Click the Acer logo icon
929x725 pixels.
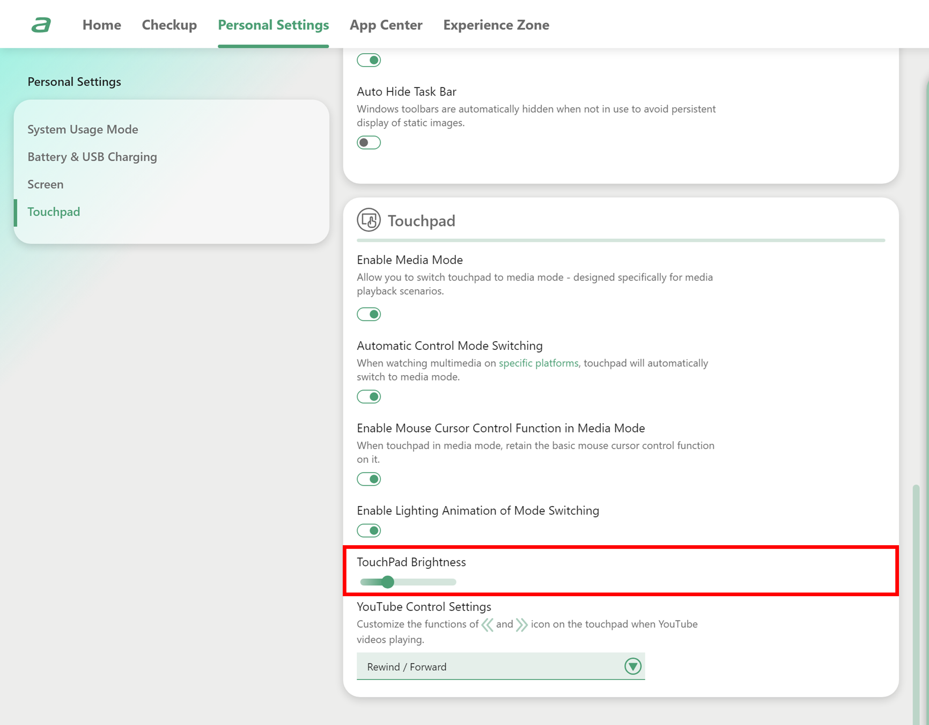[41, 25]
